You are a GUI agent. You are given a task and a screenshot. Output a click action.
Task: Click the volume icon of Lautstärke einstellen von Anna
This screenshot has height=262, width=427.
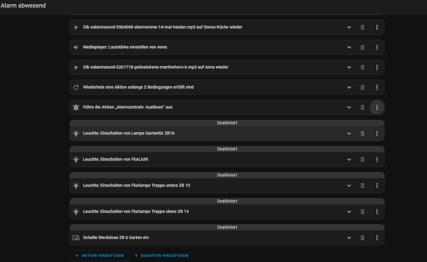pyautogui.click(x=76, y=48)
